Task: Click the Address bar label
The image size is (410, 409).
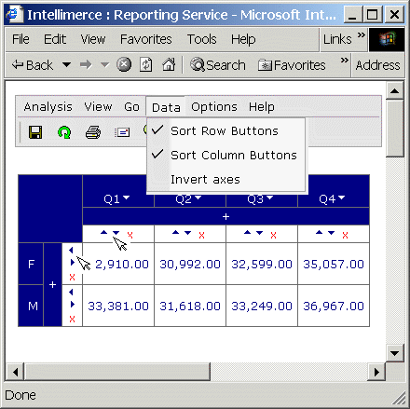Action: 377,65
